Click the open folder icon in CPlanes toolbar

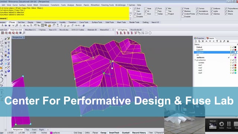pyautogui.click(x=49, y=26)
